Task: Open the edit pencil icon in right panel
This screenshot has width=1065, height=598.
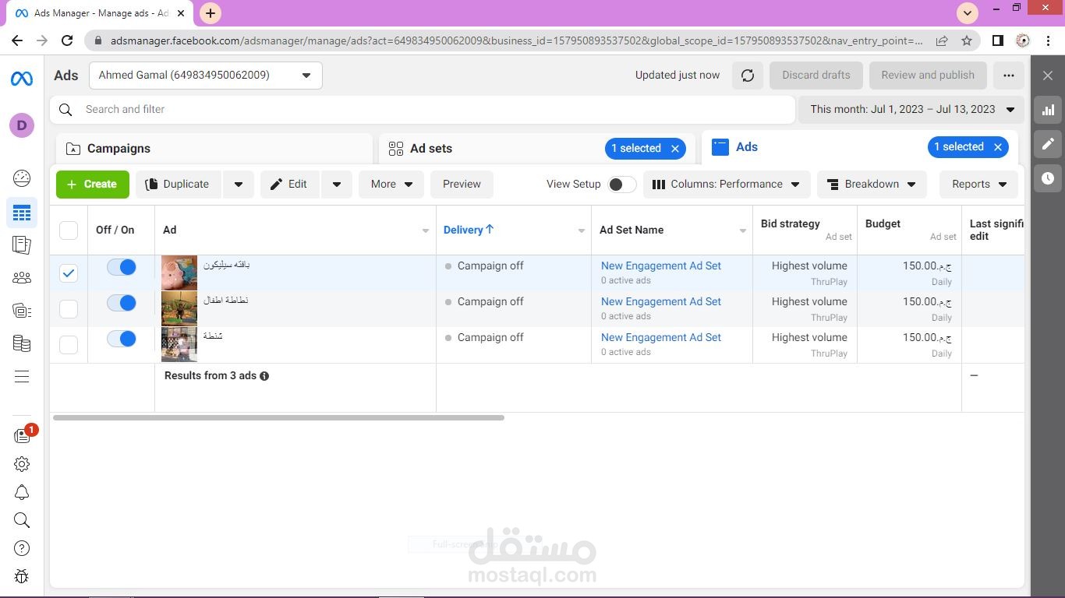Action: (x=1048, y=144)
